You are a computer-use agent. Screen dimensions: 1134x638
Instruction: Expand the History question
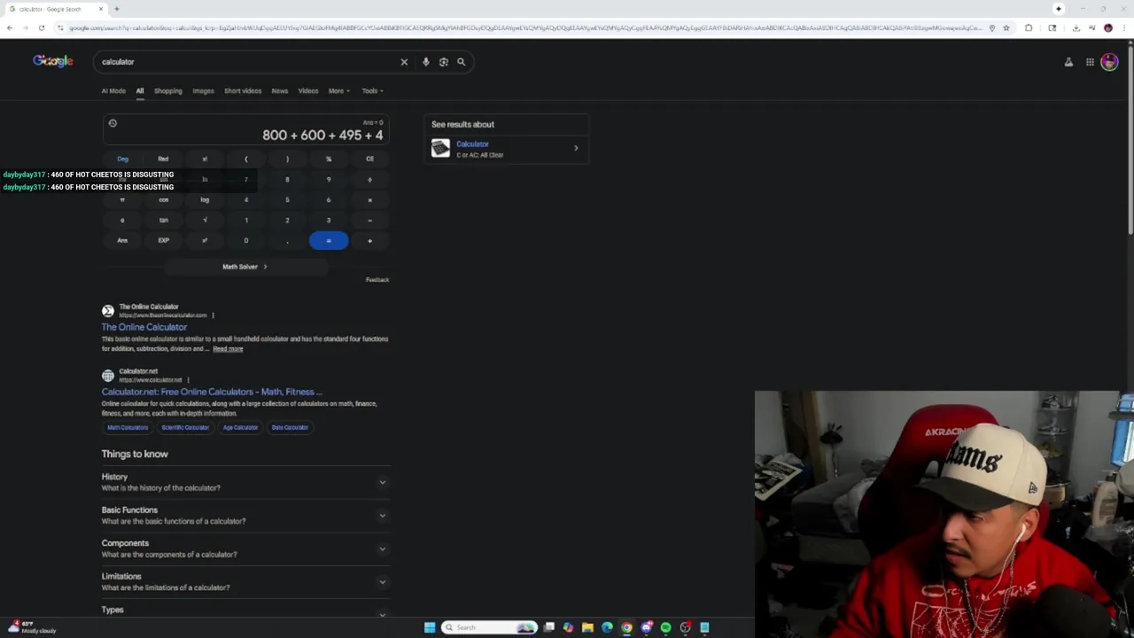245,482
